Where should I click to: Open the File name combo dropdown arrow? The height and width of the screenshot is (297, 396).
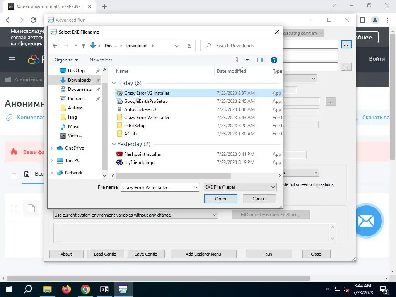[195, 188]
